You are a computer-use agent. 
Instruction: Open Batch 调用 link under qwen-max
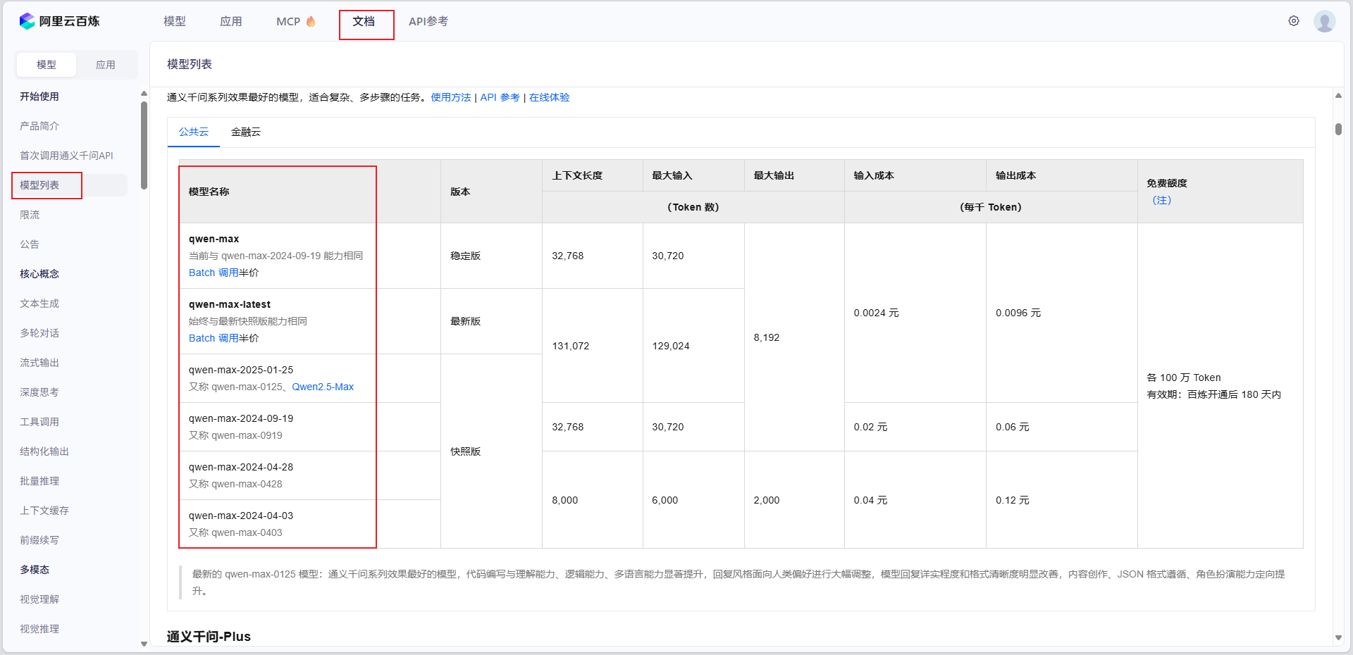213,273
